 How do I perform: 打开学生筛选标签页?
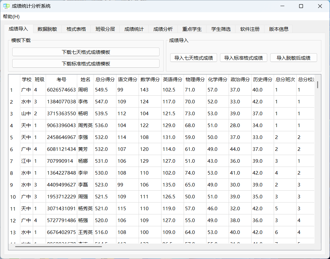(220, 29)
